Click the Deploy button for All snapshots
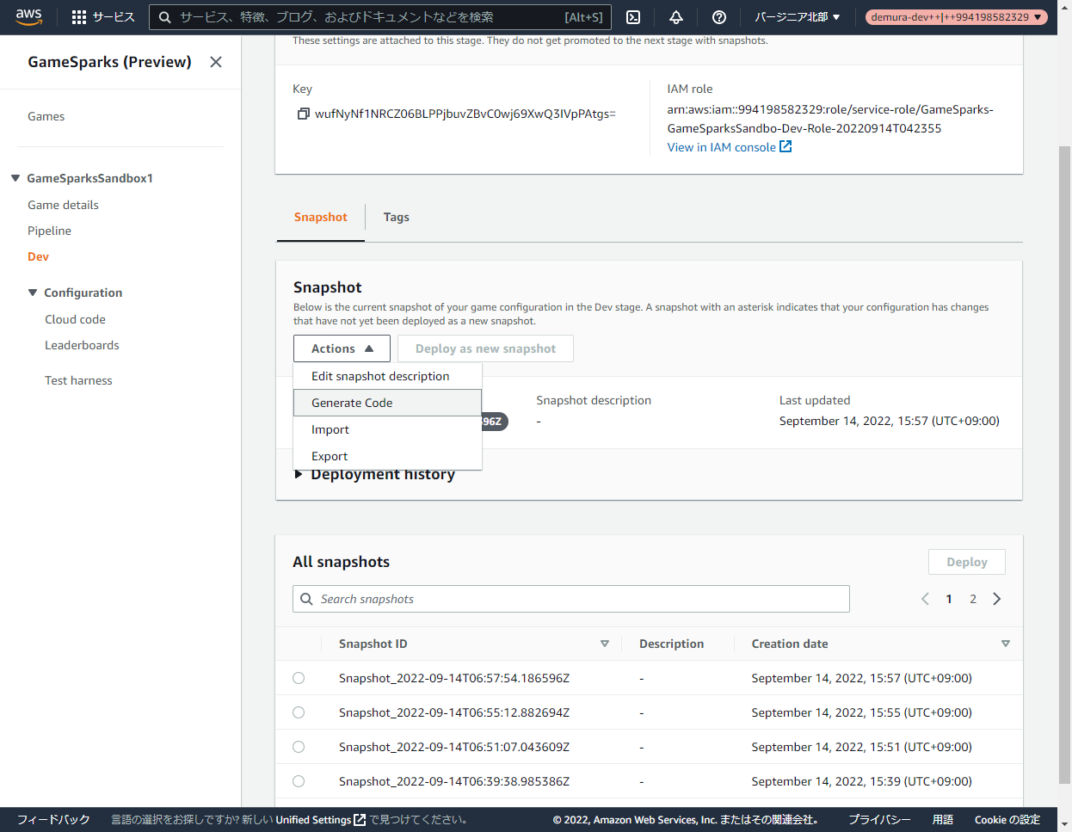This screenshot has width=1072, height=832. point(966,561)
